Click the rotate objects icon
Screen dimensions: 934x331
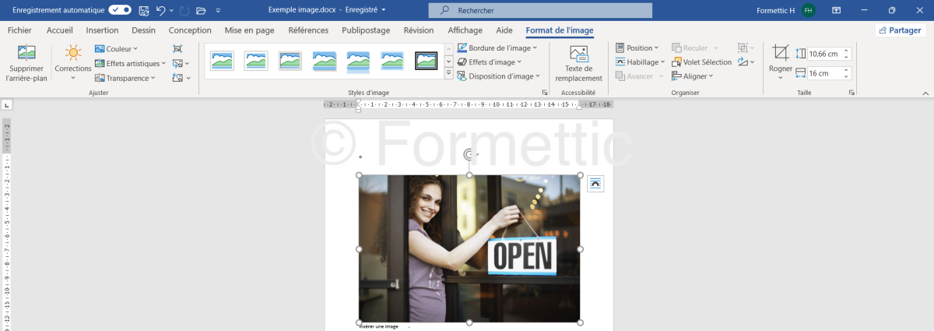(744, 62)
